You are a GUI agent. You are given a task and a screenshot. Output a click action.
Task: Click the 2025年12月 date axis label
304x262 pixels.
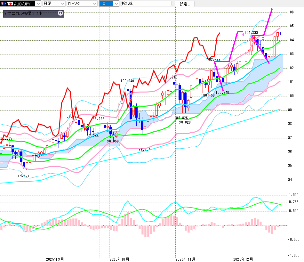coord(243,259)
